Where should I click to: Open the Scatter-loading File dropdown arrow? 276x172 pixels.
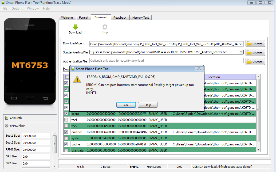(x=241, y=52)
